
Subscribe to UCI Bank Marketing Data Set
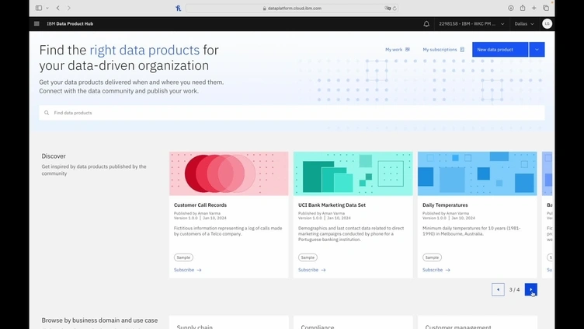pos(311,270)
